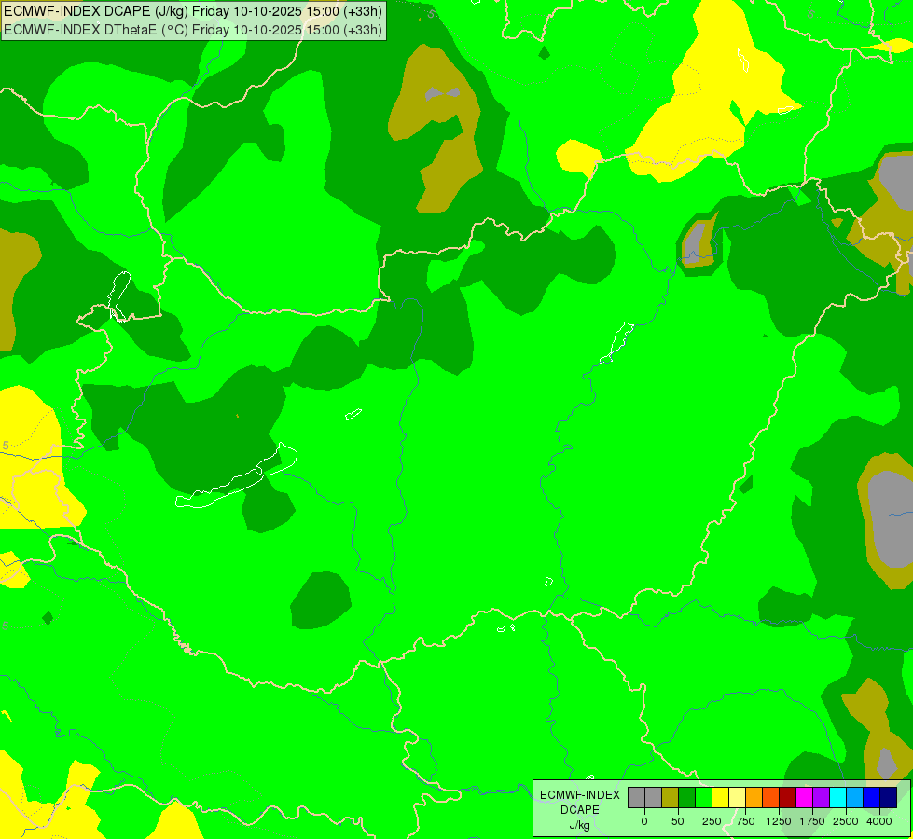Click the cyan legend swatch
Viewport: 913px width, 839px height.
[x=837, y=798]
